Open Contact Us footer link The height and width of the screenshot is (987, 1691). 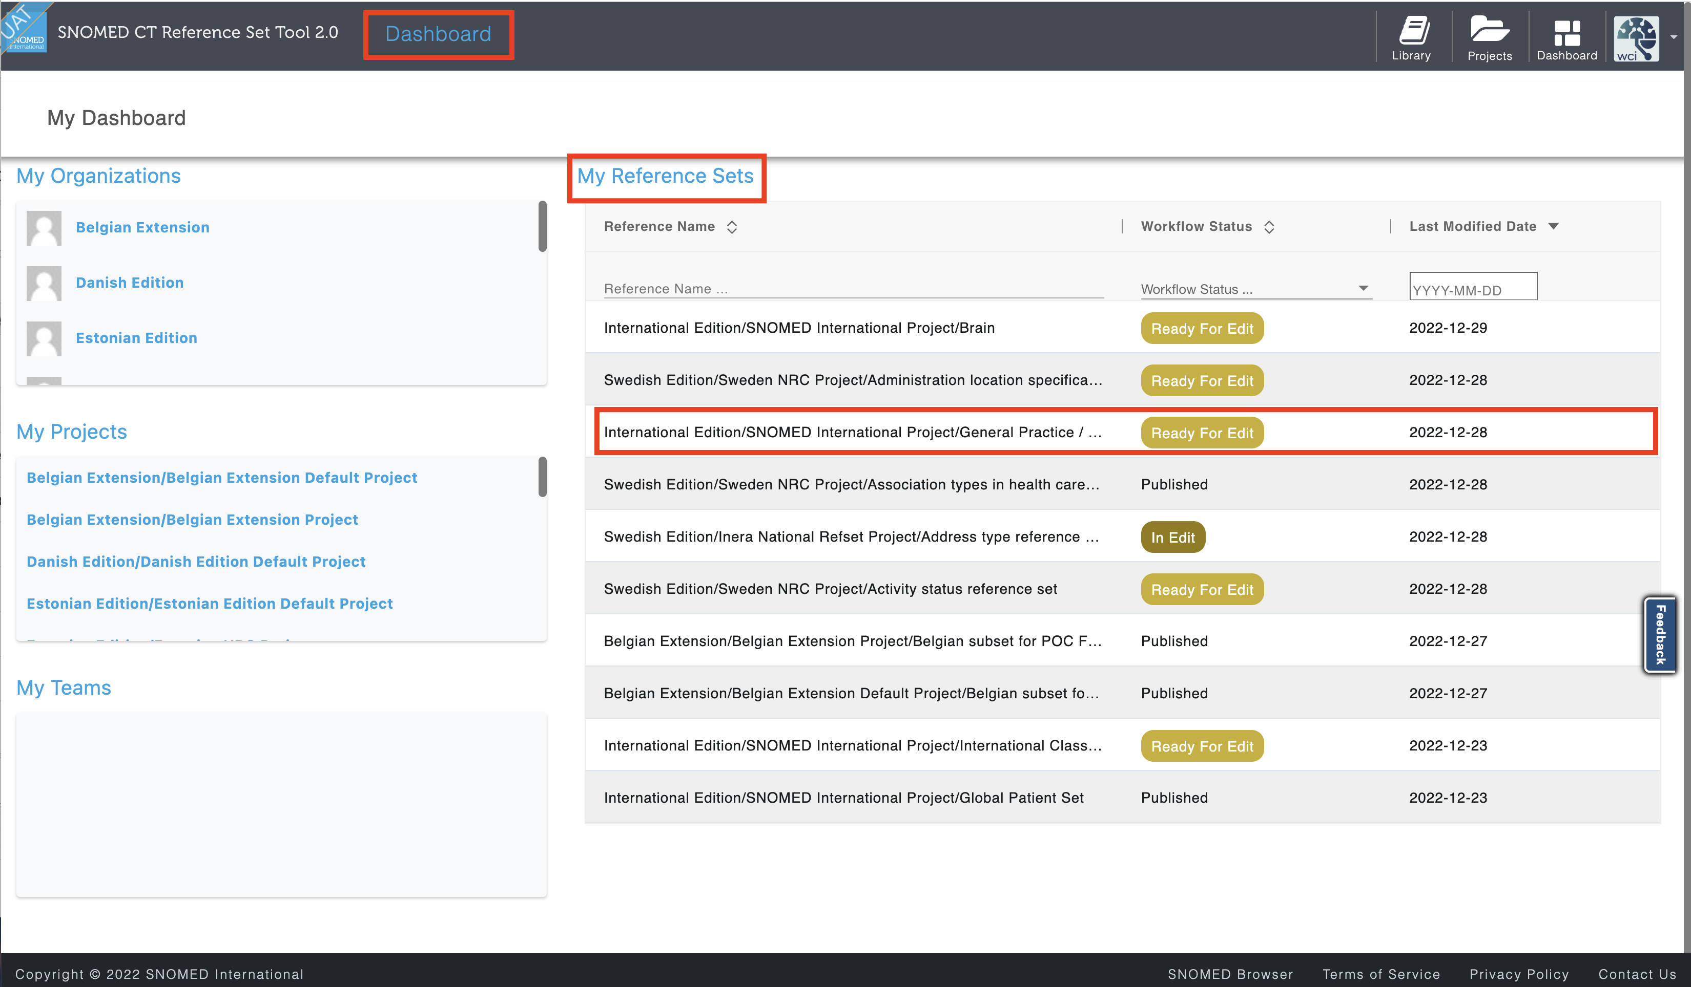1637,974
